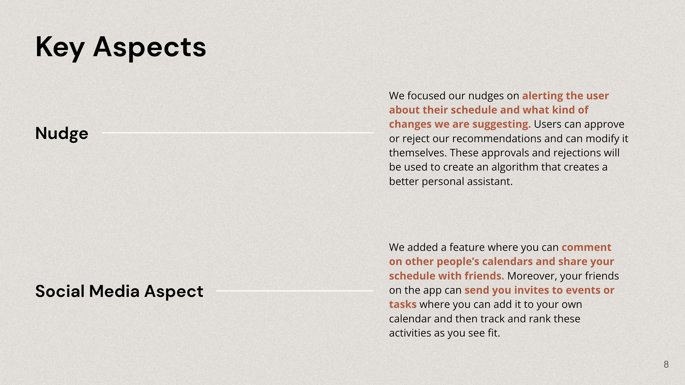Click highlighted 'about their schedule and what kind of'
The width and height of the screenshot is (685, 385).
pos(488,110)
